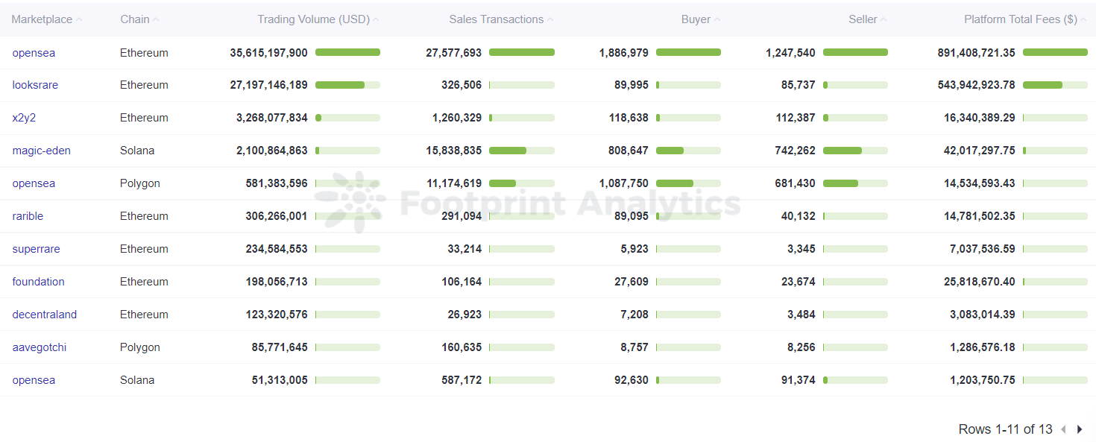Click platform fees value 7,037,536.59
The width and height of the screenshot is (1096, 442).
(x=983, y=249)
